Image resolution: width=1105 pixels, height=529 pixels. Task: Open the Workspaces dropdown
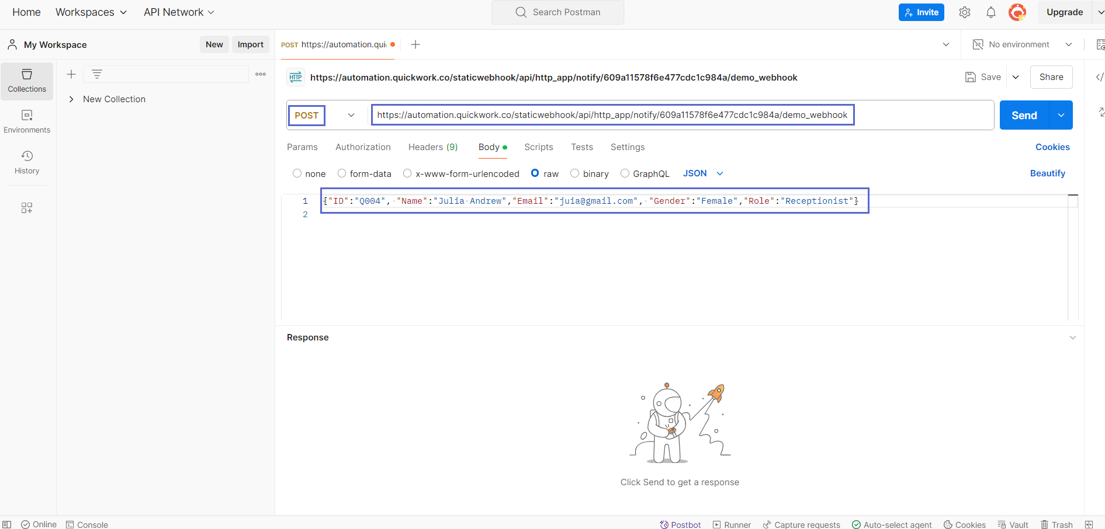pos(91,12)
